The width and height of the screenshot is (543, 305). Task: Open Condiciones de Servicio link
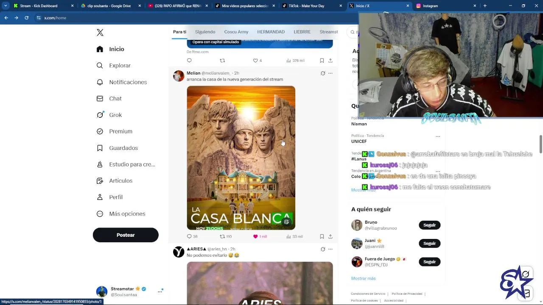coord(368,294)
